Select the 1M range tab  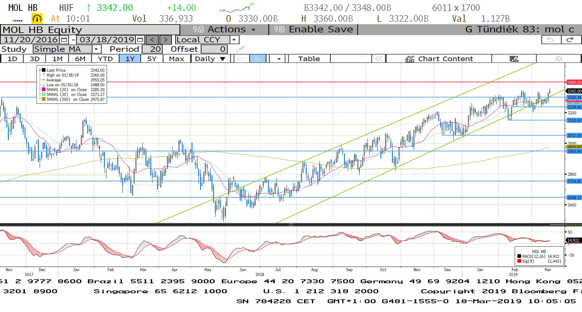[57, 59]
